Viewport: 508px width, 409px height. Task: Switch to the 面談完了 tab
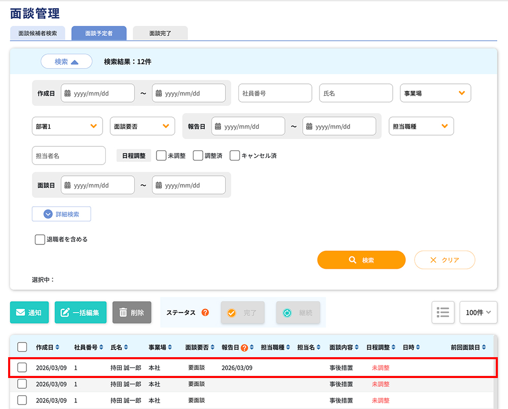160,33
